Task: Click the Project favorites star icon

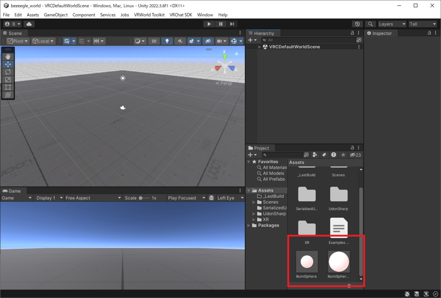Action: pyautogui.click(x=343, y=155)
